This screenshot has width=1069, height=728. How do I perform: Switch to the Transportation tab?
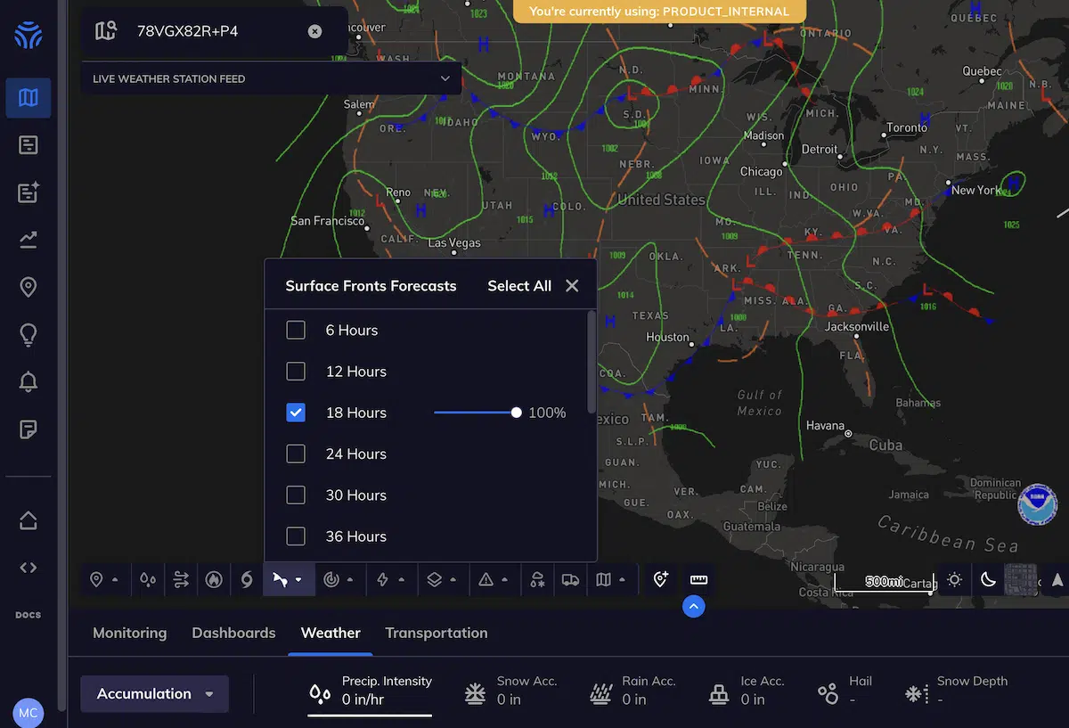point(436,633)
